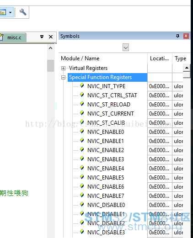Click the Symbols list scroll-up arrow
The height and width of the screenshot is (238, 193).
(x=187, y=68)
